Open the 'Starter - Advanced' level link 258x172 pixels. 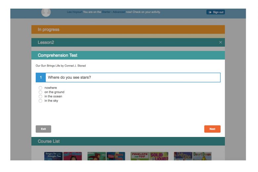click(x=113, y=12)
